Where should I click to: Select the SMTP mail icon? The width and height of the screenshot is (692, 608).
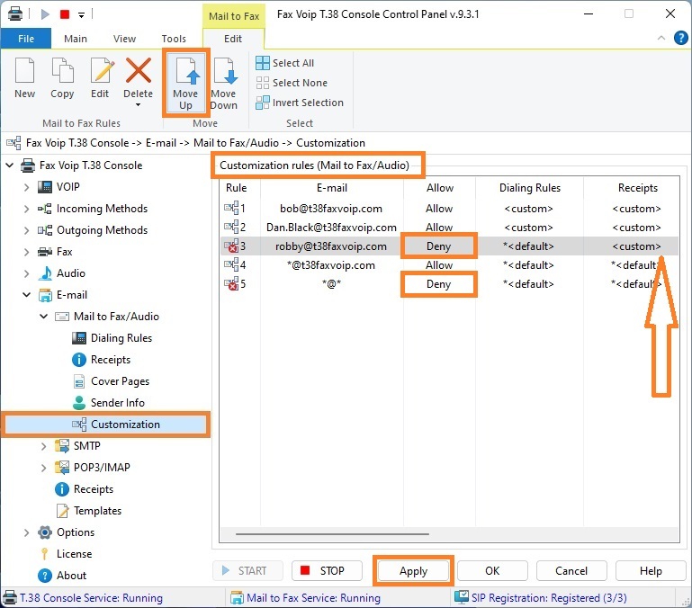click(x=62, y=446)
